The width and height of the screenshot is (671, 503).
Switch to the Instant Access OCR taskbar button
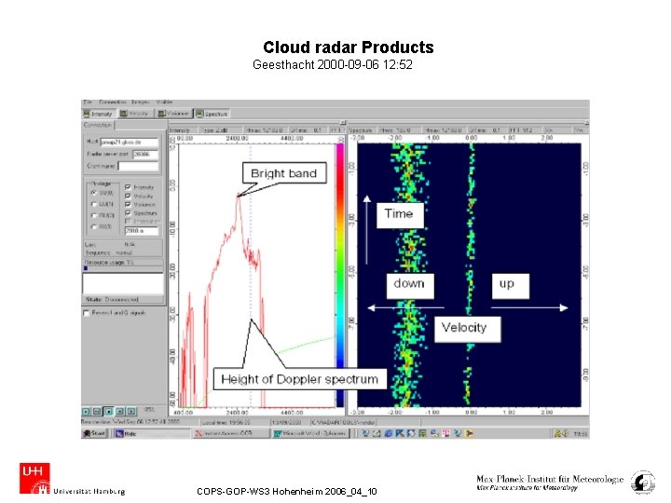pos(231,434)
